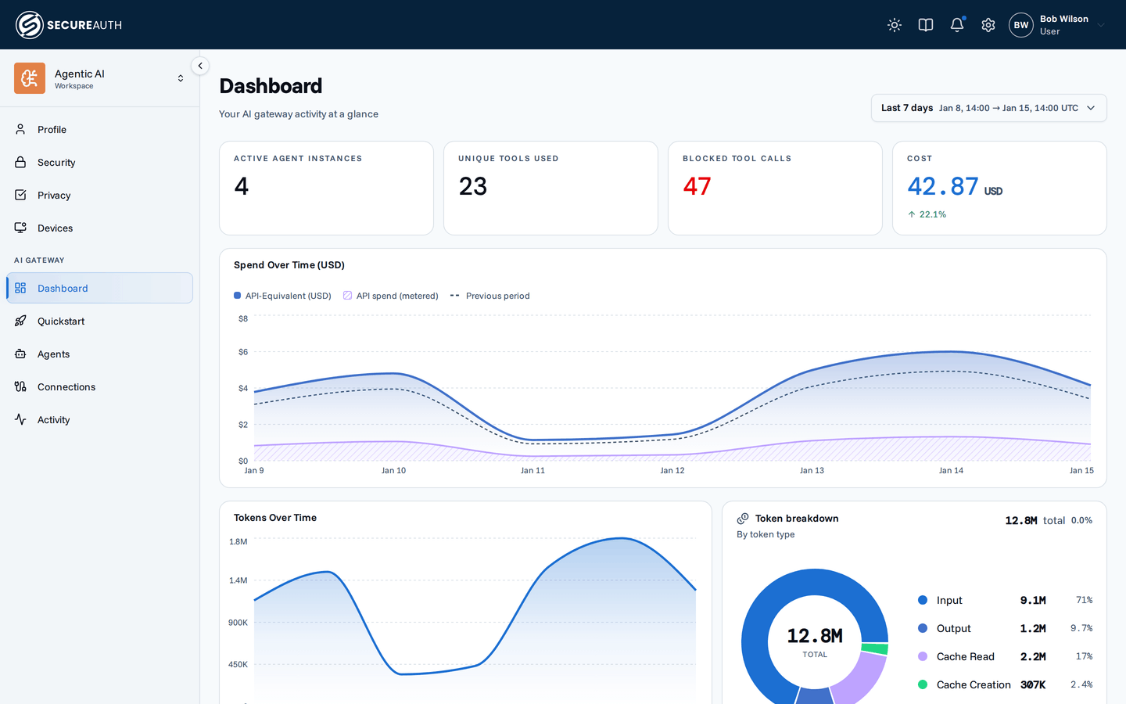The image size is (1126, 704).
Task: Expand the Bob Wilson user menu arrow
Action: (1101, 25)
